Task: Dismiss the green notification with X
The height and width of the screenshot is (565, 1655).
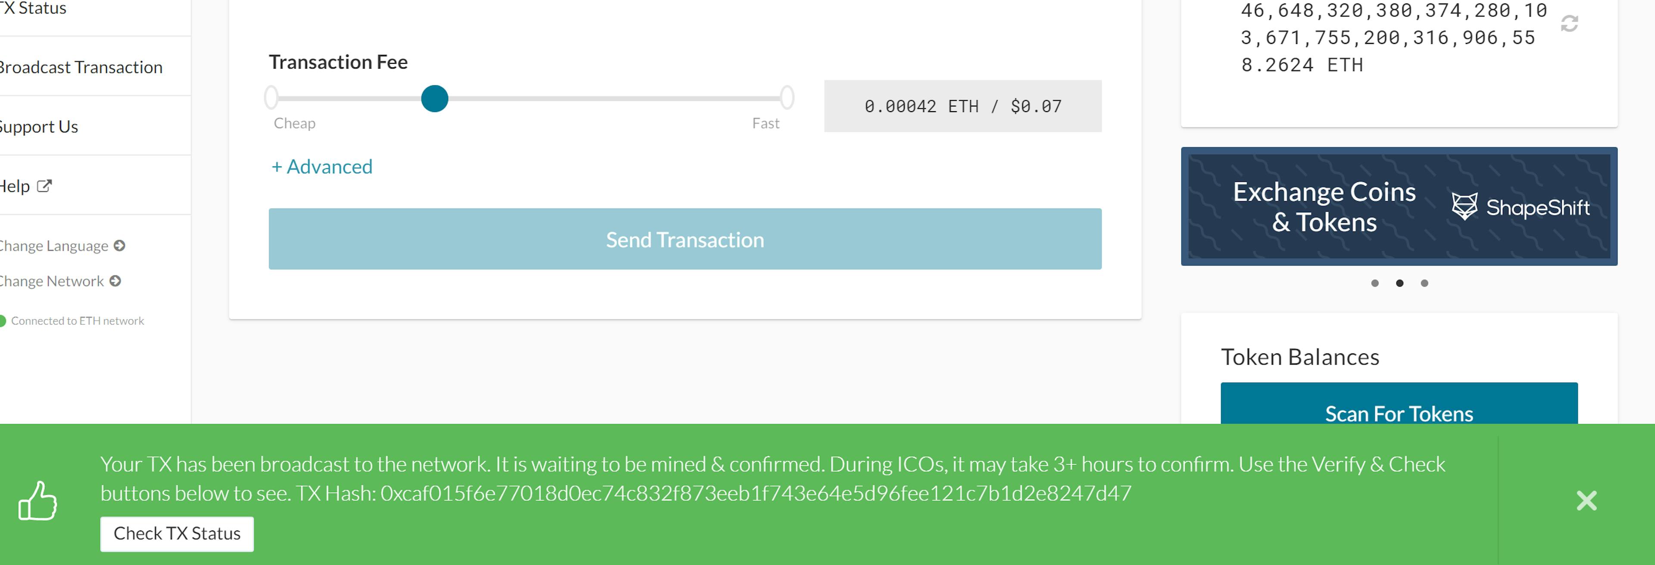Action: tap(1586, 500)
